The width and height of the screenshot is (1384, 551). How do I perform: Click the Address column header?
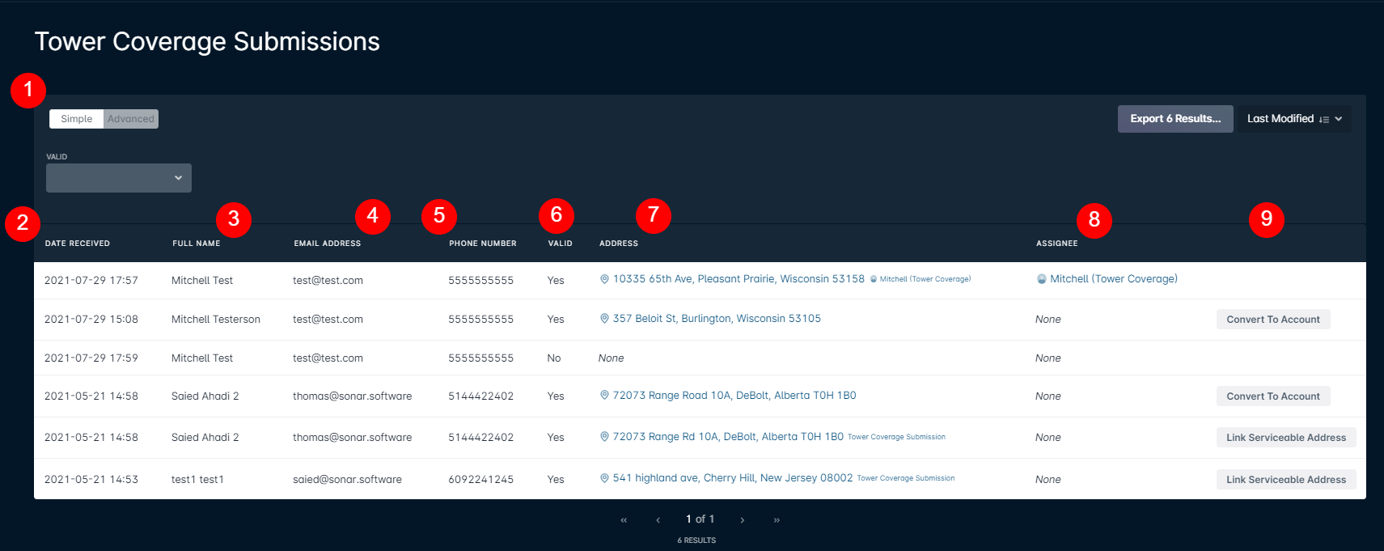tap(619, 244)
